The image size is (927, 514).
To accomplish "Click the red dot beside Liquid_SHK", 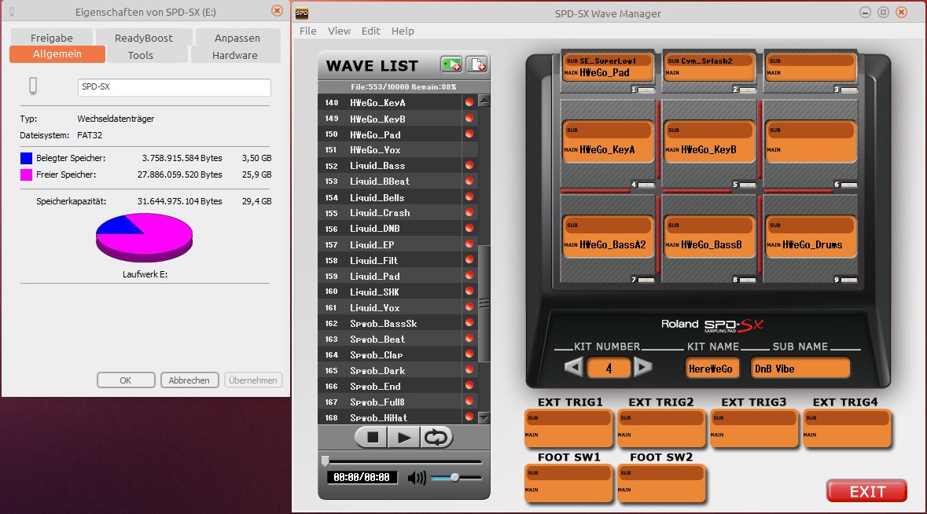I will tap(469, 292).
